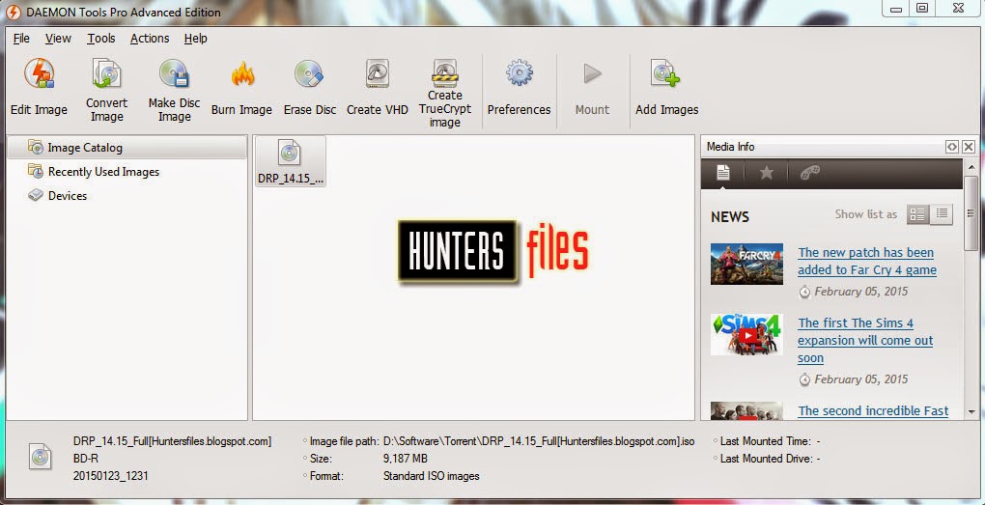Switch to Media Info news document tab

723,173
